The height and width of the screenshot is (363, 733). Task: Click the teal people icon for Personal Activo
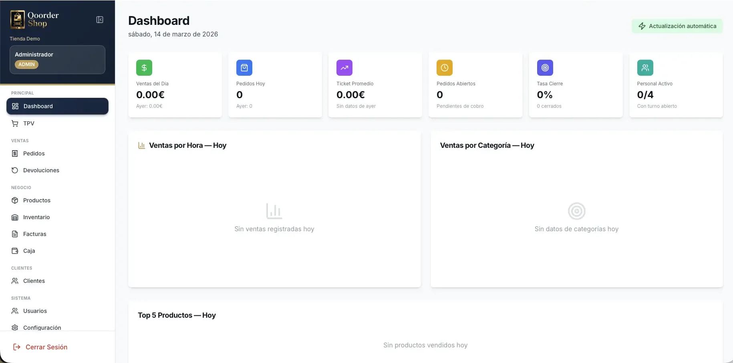(645, 68)
